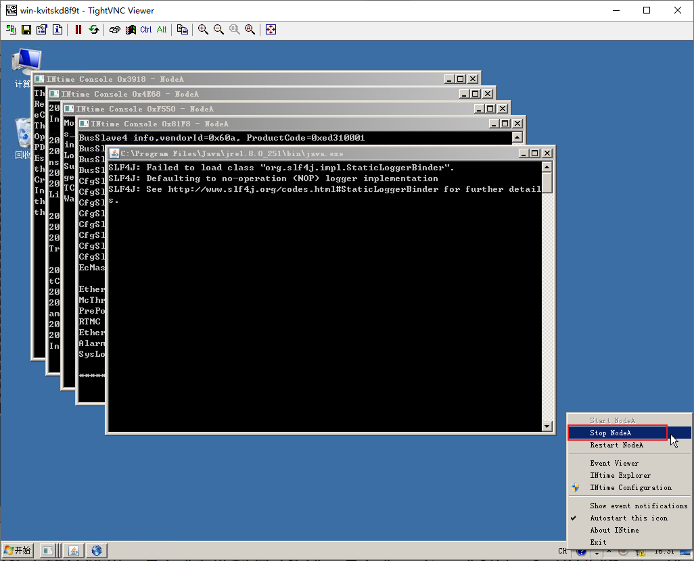This screenshot has height=561, width=694.
Task: Open the connection options icon
Action: tap(42, 30)
